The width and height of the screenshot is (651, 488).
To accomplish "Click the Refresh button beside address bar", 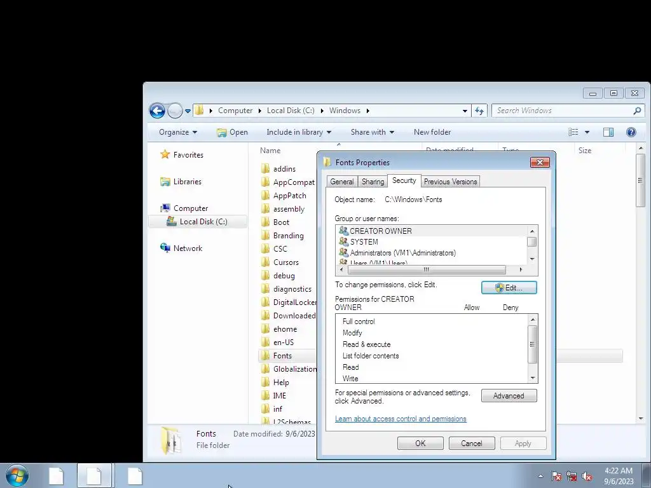I will coord(479,111).
